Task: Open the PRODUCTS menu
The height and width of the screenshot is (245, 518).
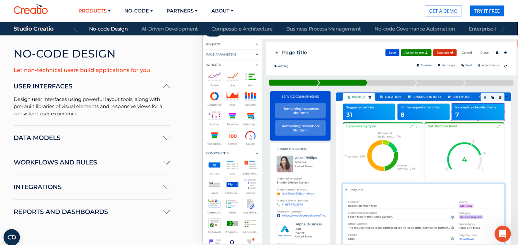Action: pyautogui.click(x=95, y=11)
